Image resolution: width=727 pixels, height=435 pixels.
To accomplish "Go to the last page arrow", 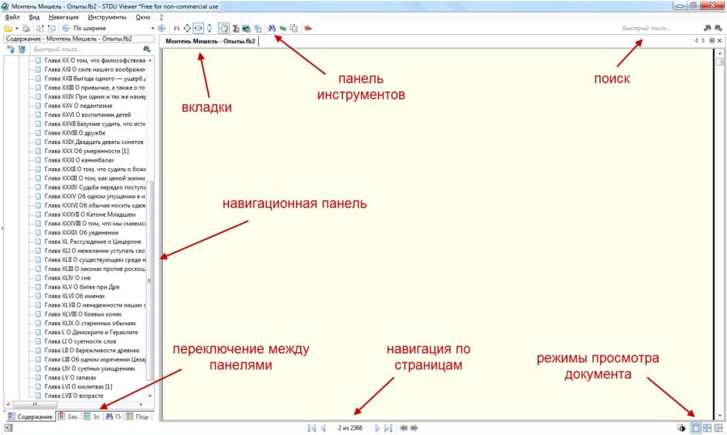I will [388, 427].
